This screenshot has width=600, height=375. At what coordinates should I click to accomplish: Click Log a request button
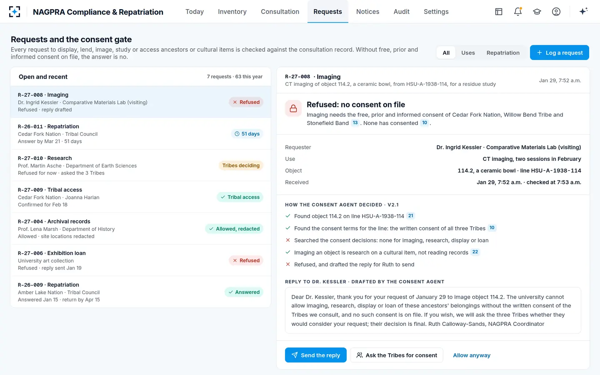tap(560, 52)
